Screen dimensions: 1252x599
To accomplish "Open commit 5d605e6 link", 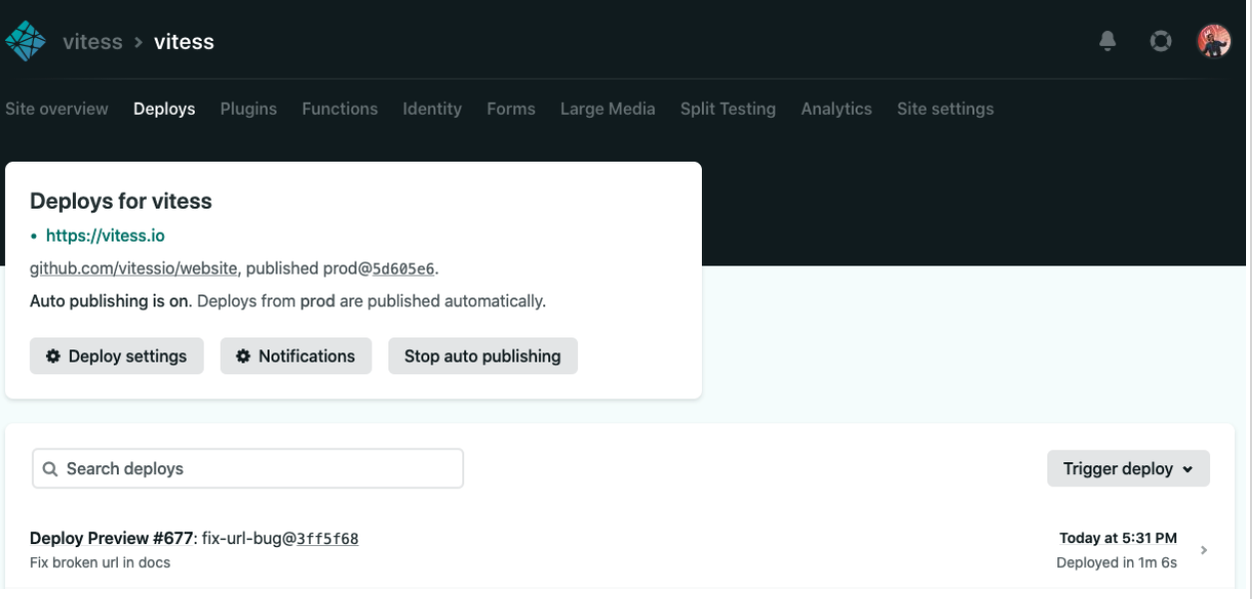I will pyautogui.click(x=403, y=269).
